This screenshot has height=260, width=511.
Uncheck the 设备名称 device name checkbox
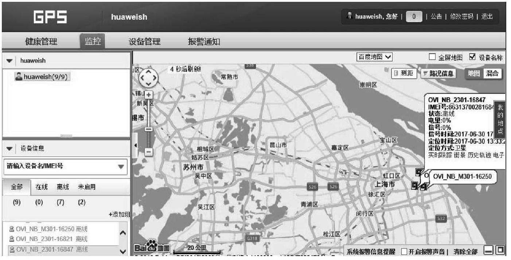tap(473, 57)
